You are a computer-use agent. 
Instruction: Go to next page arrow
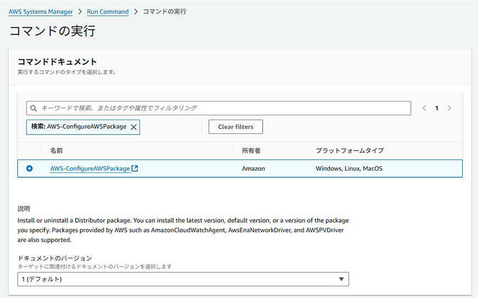click(x=449, y=108)
